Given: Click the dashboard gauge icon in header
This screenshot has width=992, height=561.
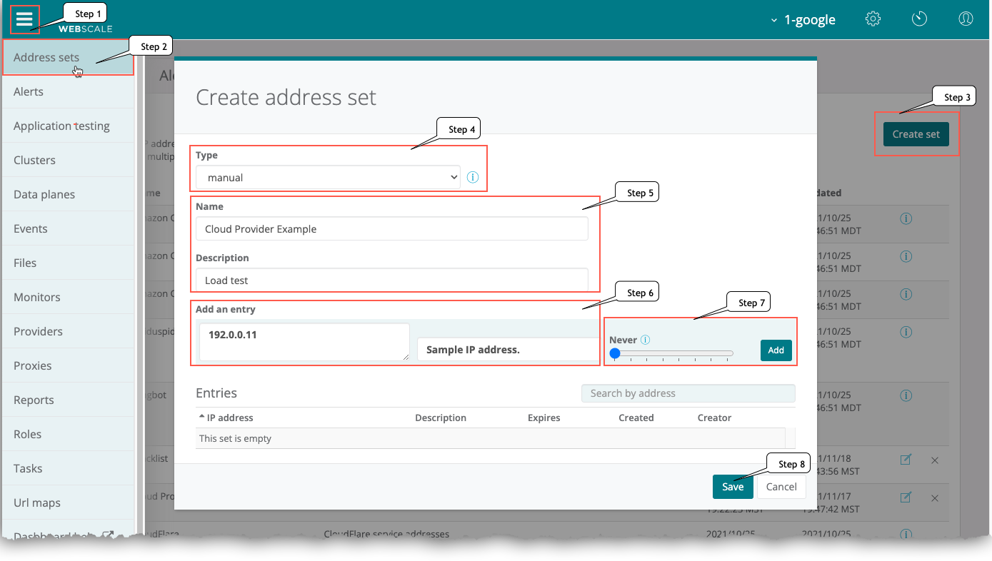Looking at the screenshot, I should click(919, 19).
